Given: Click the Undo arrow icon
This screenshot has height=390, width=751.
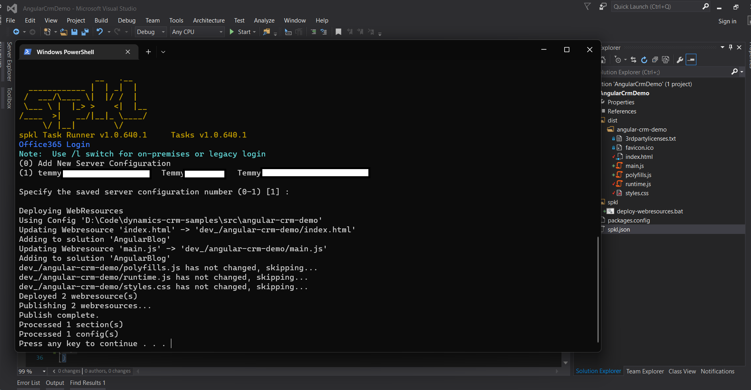Looking at the screenshot, I should pos(100,32).
